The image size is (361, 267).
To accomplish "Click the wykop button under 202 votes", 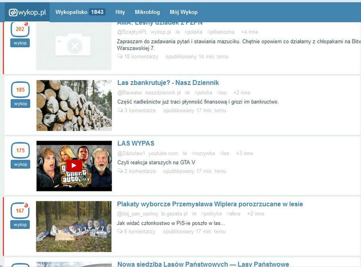I will [20, 43].
